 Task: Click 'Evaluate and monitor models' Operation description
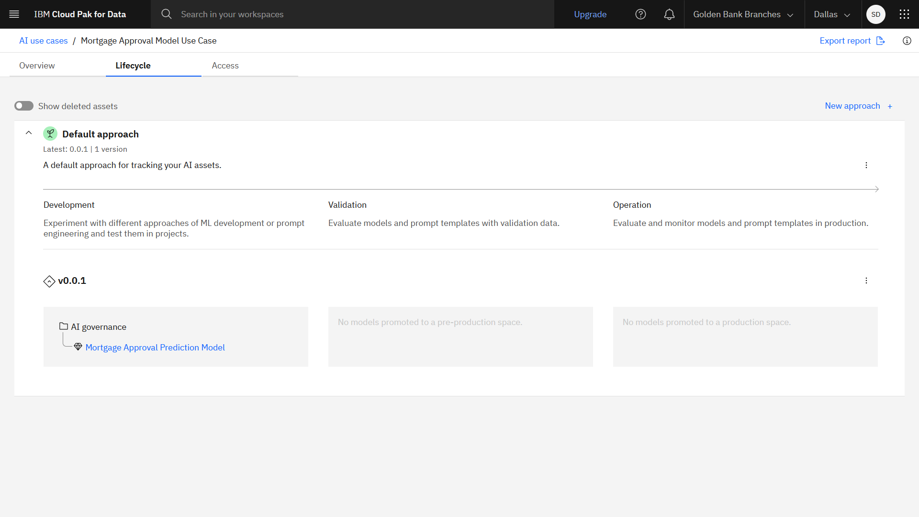click(740, 223)
